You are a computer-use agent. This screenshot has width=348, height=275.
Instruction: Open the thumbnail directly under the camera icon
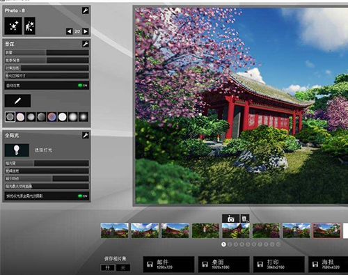click(236, 230)
